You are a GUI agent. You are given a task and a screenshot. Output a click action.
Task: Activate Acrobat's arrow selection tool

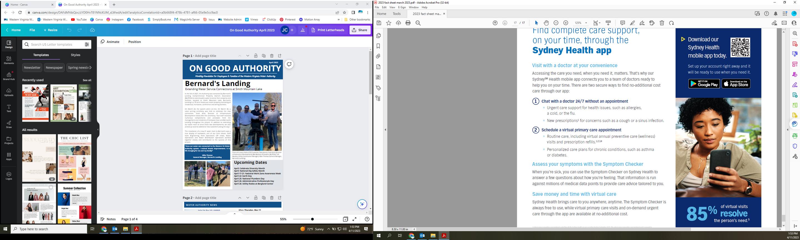click(x=536, y=23)
